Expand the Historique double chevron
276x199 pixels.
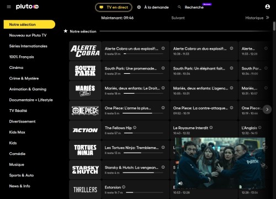tap(267, 18)
